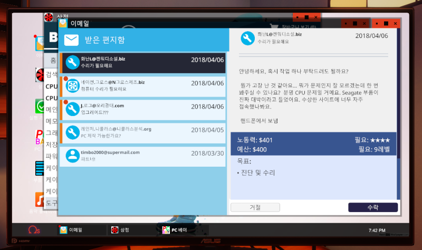Click the shopping cart icon in shop window
This screenshot has width=422, height=250.
click(x=274, y=27)
